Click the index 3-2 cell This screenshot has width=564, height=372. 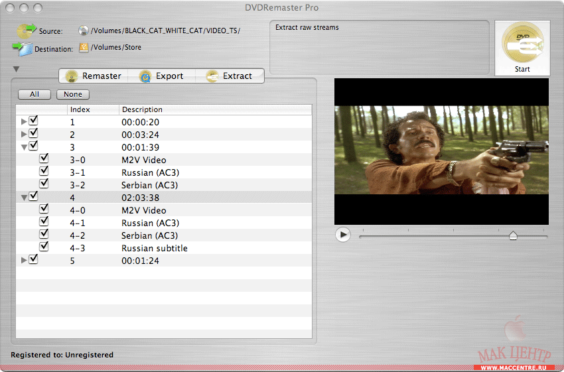click(78, 185)
